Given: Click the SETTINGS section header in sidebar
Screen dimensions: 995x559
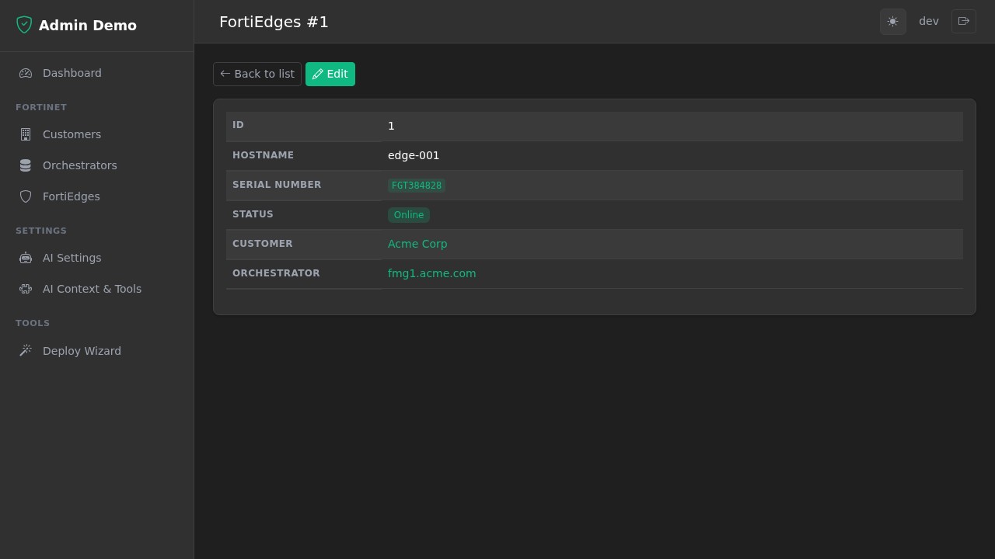Looking at the screenshot, I should (41, 231).
